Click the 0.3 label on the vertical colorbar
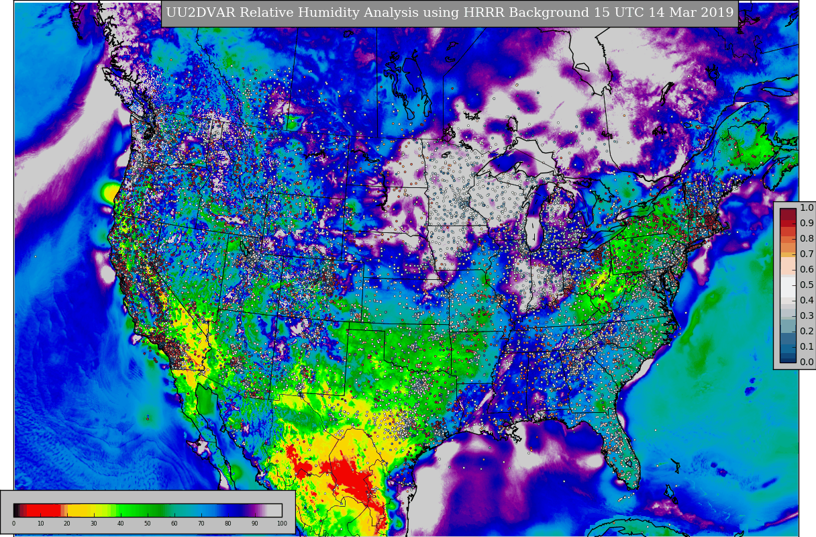816x537 pixels. click(807, 316)
